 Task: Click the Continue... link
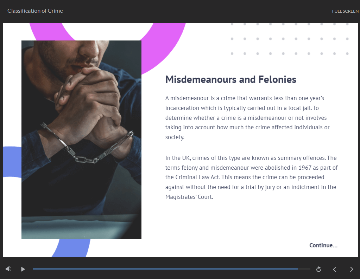coord(323,245)
